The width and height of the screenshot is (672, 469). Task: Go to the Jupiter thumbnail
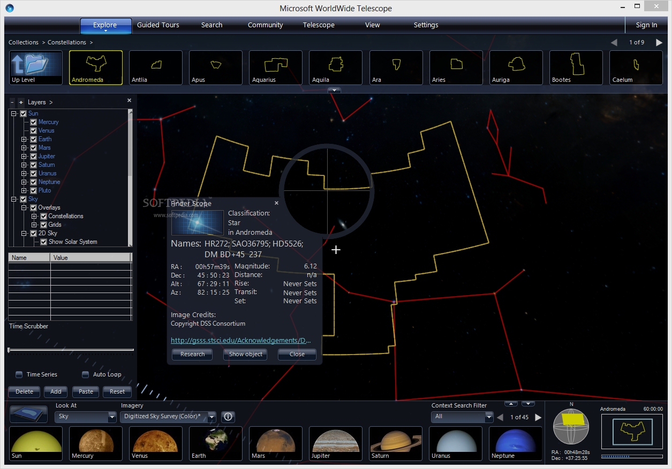336,443
